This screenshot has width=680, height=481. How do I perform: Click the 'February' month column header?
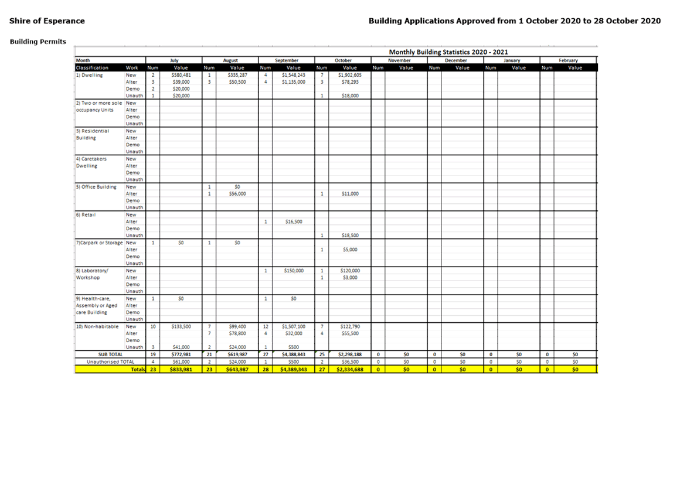[568, 61]
